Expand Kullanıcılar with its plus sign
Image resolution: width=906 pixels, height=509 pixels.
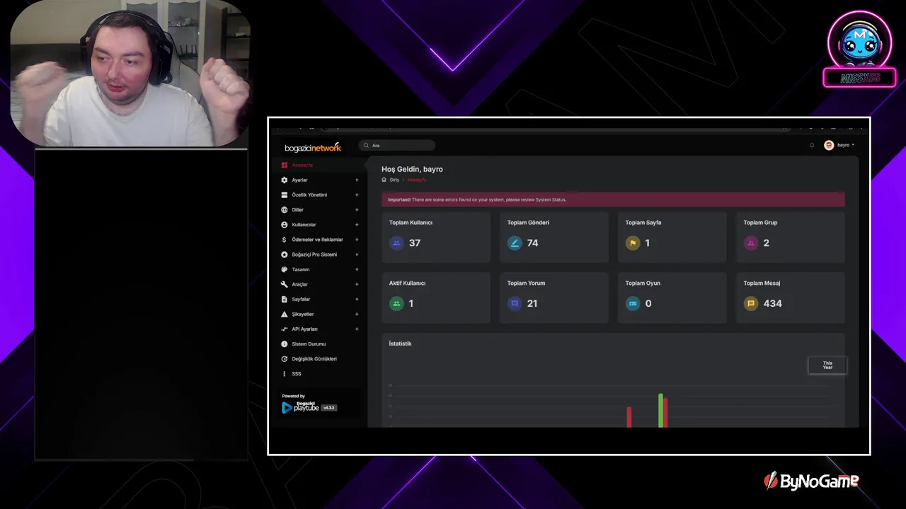click(x=357, y=225)
